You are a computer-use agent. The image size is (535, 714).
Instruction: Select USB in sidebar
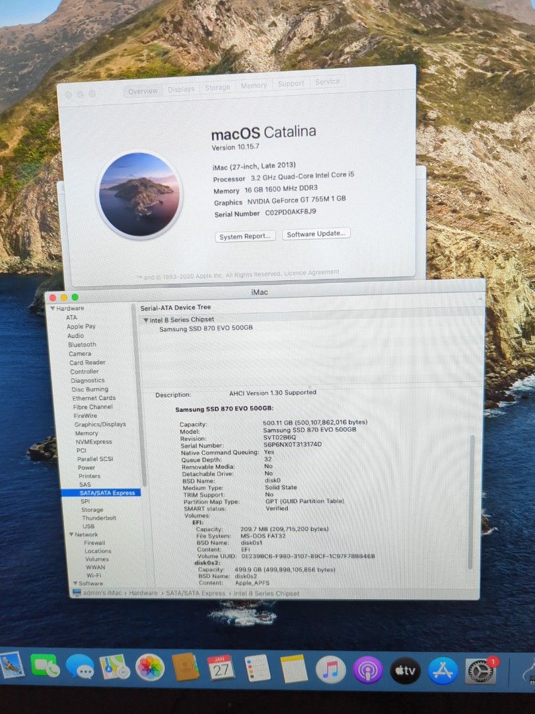click(89, 526)
